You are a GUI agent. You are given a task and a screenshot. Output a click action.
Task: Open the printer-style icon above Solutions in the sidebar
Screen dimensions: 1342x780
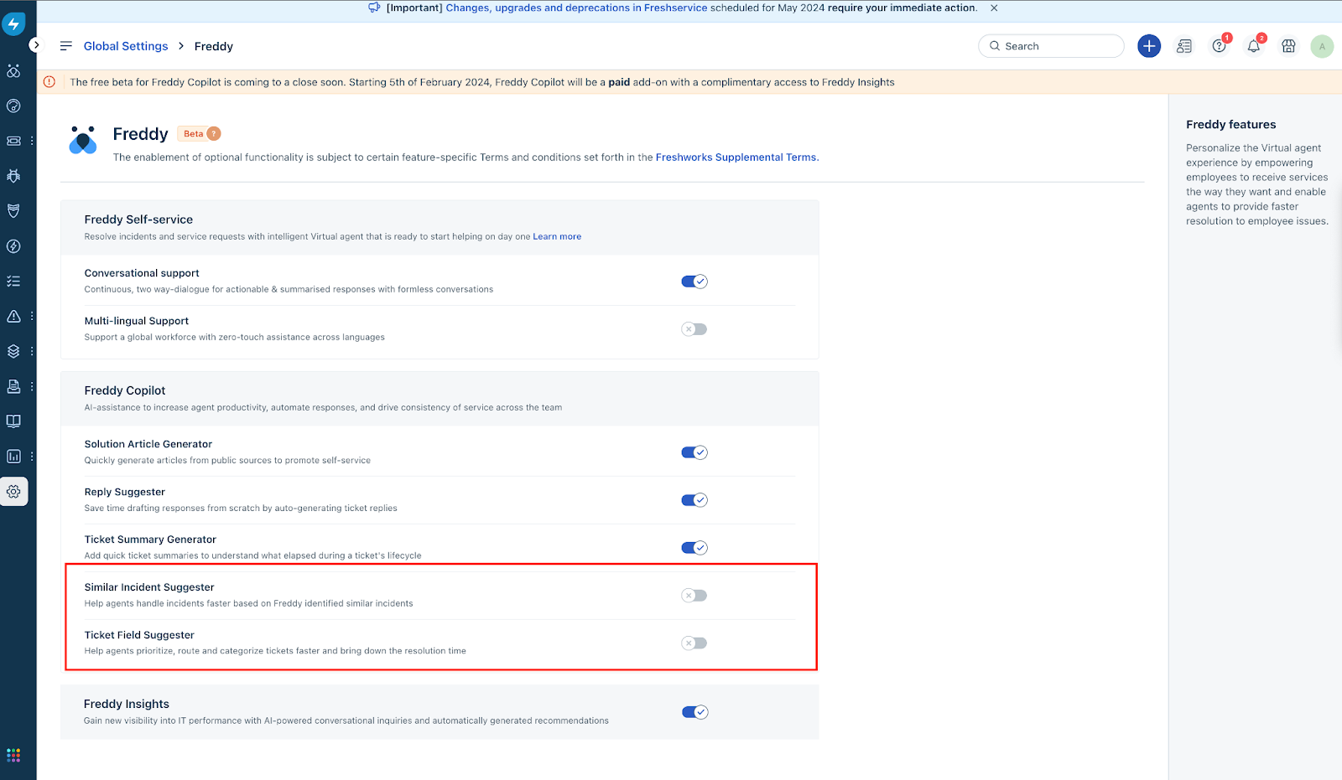13,386
